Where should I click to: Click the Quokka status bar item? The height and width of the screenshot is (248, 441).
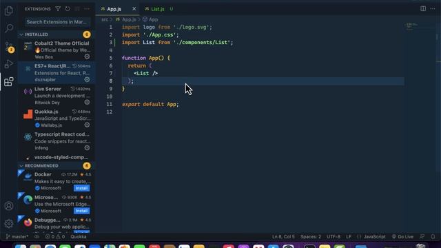[x=79, y=237]
